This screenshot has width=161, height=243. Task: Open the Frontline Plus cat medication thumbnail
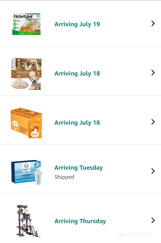26,23
